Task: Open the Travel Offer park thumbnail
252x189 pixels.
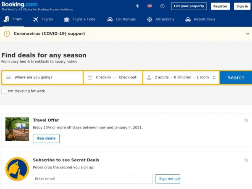Action: (x=17, y=129)
